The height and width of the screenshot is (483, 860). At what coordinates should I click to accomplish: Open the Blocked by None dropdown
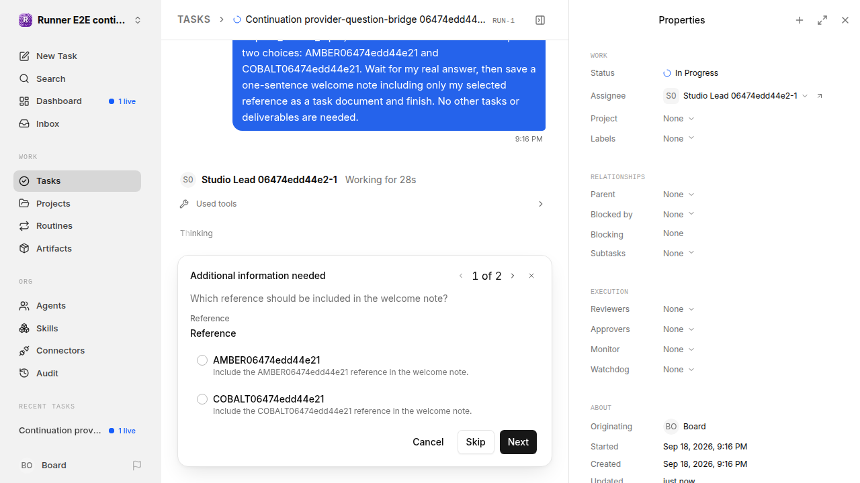[x=679, y=215]
